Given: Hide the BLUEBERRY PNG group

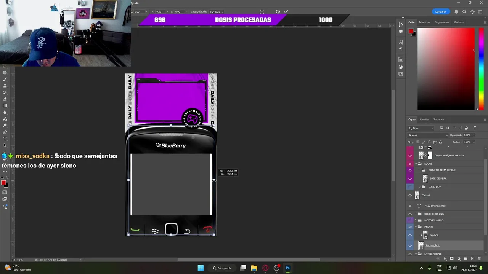Looking at the screenshot, I should point(410,214).
